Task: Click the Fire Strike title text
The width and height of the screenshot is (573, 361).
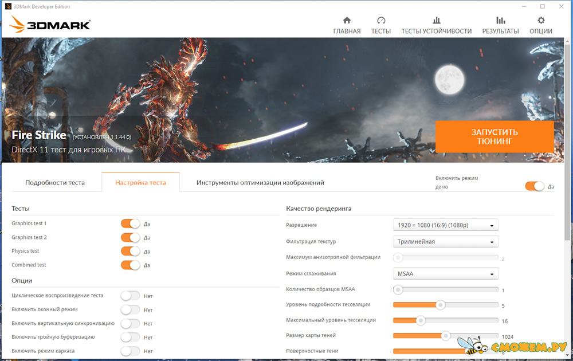Action: click(x=39, y=135)
